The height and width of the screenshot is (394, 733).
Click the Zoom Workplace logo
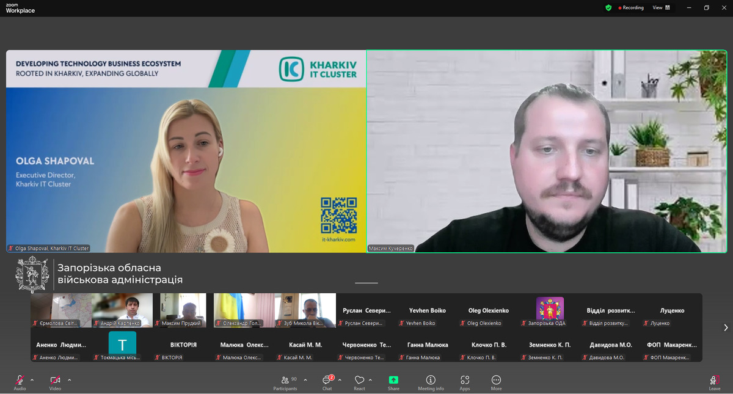coord(20,8)
